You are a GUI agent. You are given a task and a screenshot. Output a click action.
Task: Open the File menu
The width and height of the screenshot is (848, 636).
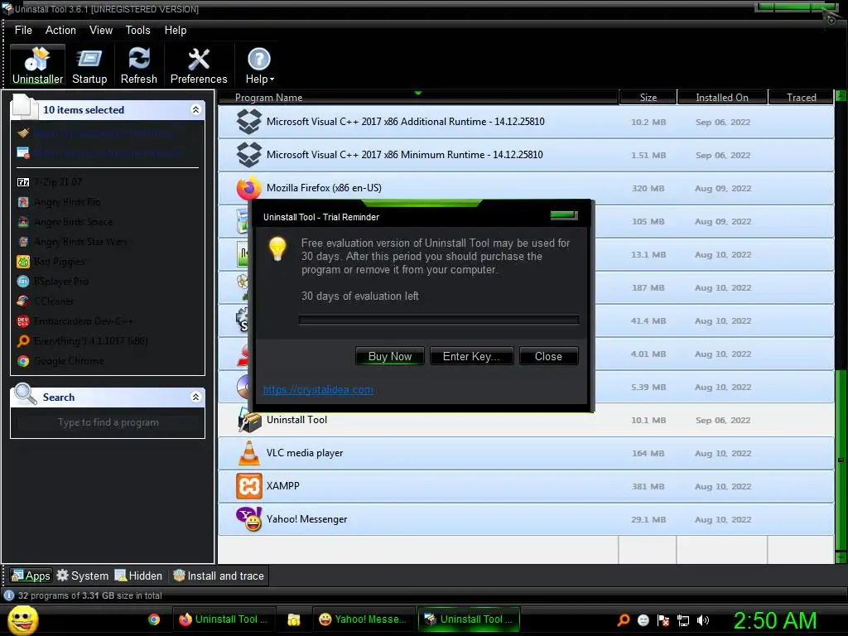point(23,31)
